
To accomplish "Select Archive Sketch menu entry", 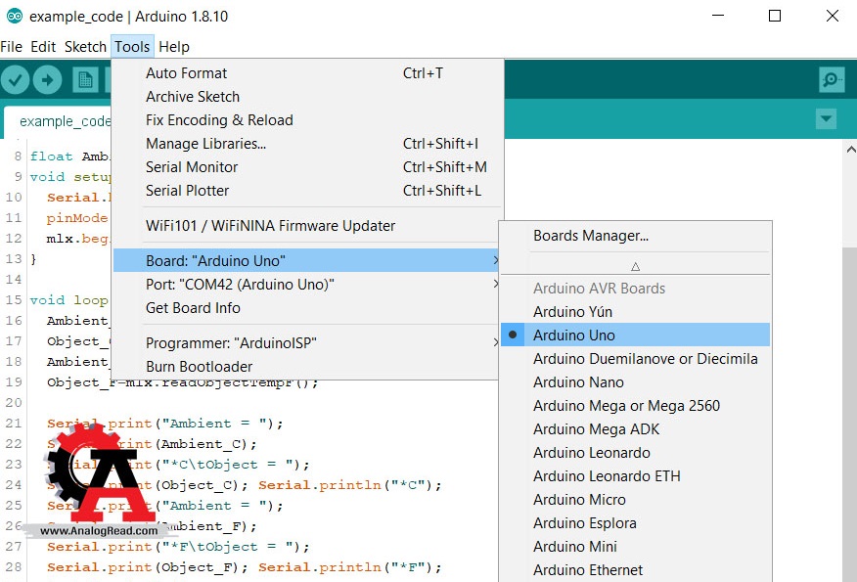I will coord(306,97).
